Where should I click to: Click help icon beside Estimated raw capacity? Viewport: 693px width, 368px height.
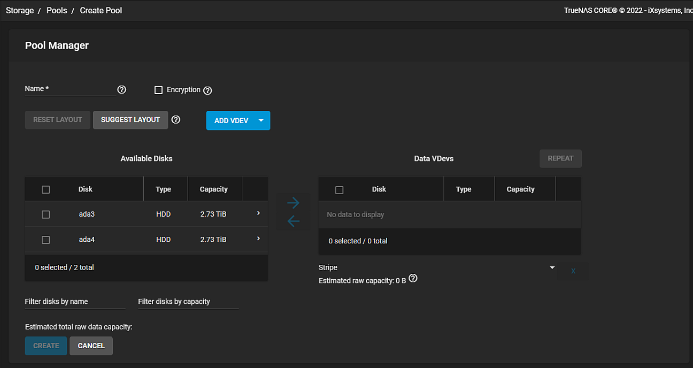(x=413, y=279)
